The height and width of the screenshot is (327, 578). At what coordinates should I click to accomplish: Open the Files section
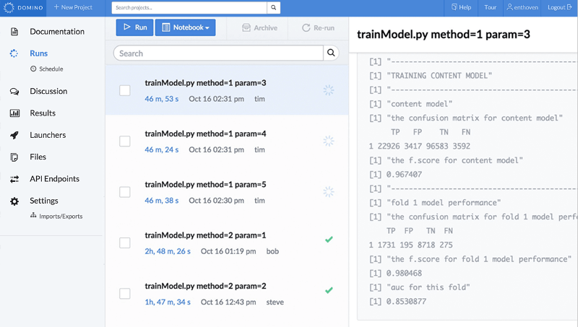[x=38, y=157]
